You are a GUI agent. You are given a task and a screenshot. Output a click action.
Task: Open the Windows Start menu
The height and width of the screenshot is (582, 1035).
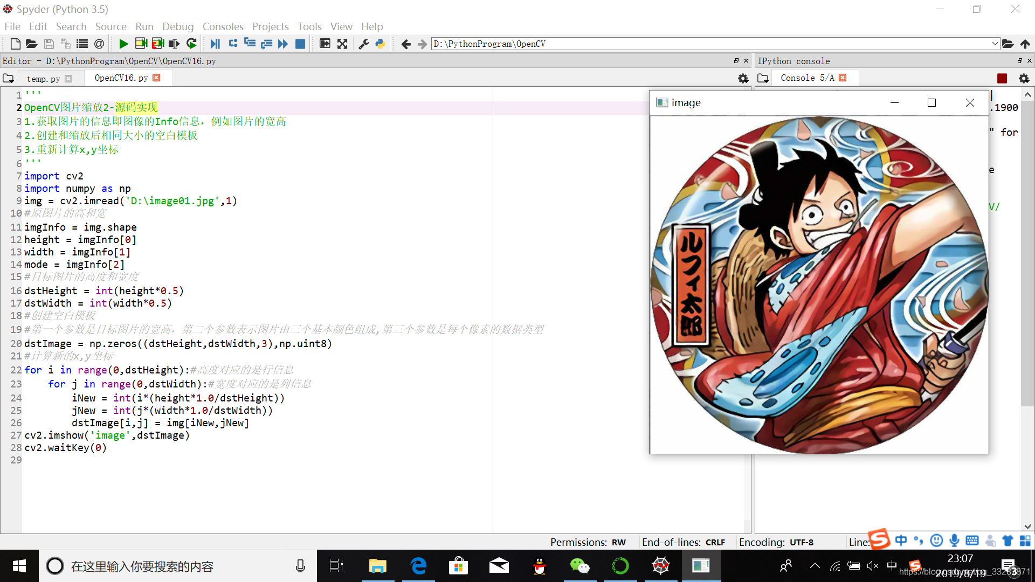[x=19, y=566]
